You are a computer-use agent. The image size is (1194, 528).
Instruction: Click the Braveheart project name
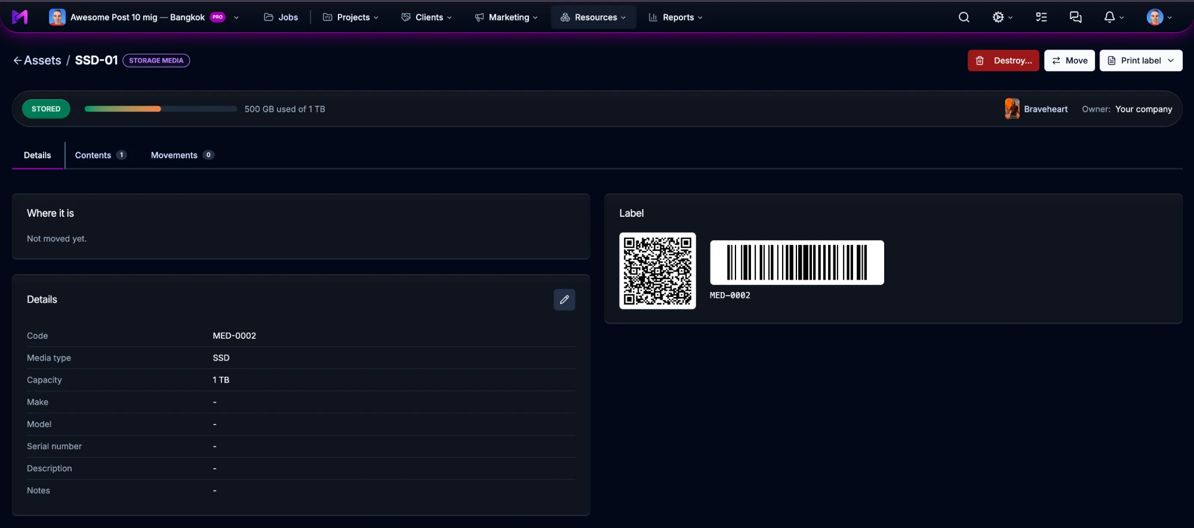coord(1046,109)
